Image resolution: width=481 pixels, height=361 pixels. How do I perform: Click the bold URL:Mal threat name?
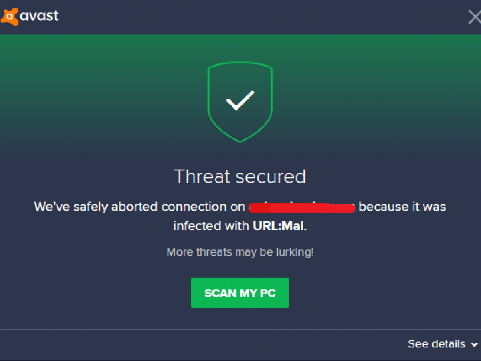[278, 226]
